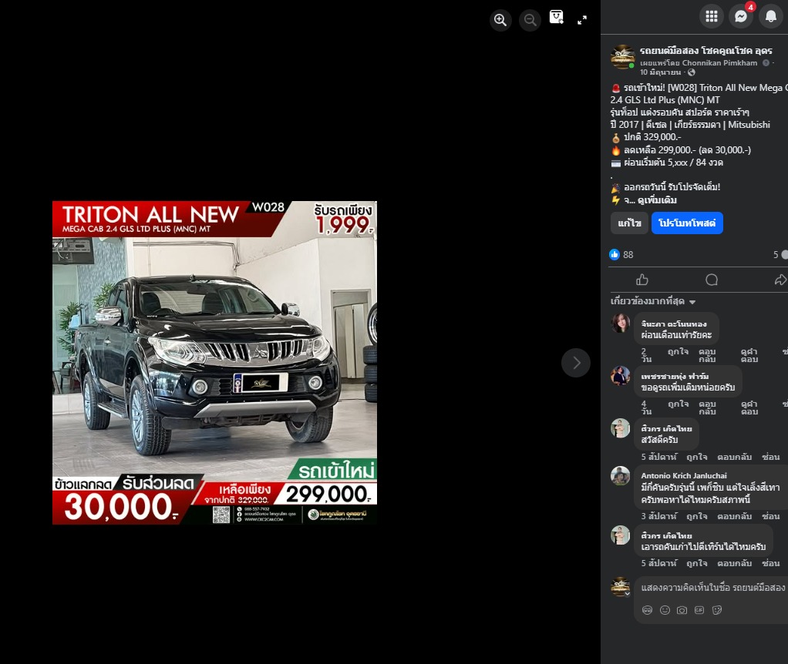Zoom out of the photo
This screenshot has width=788, height=664.
[x=530, y=20]
